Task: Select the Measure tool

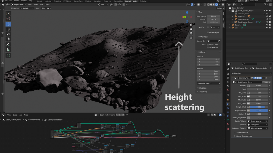Action: (x=8, y=50)
